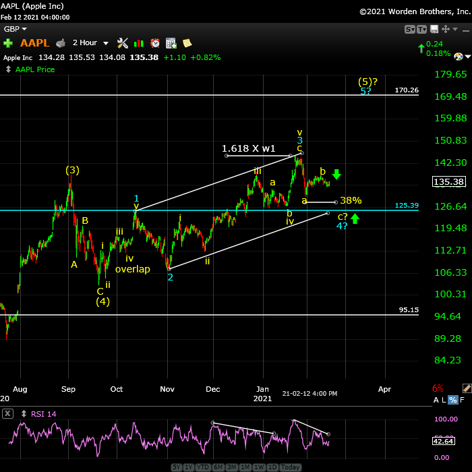
Task: Toggle the % percent scale mode
Action: pyautogui.click(x=452, y=400)
